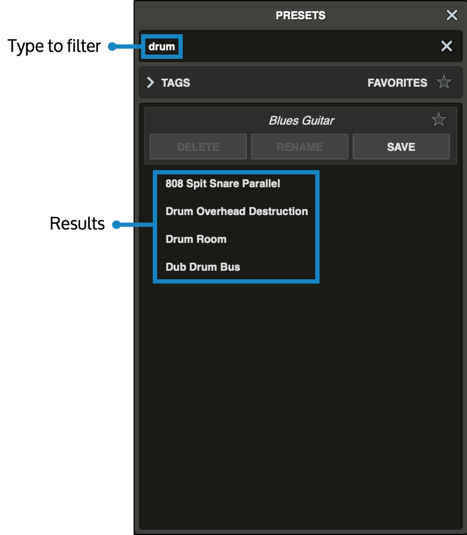This screenshot has height=535, width=467.
Task: Clear the drum filter text
Action: pos(447,46)
